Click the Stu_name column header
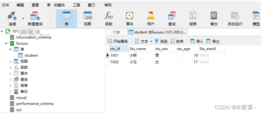The height and width of the screenshot is (113, 261). coord(142,49)
